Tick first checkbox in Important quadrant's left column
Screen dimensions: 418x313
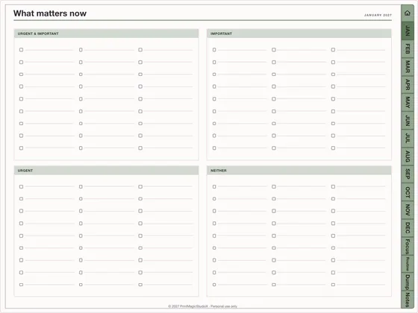(214, 50)
